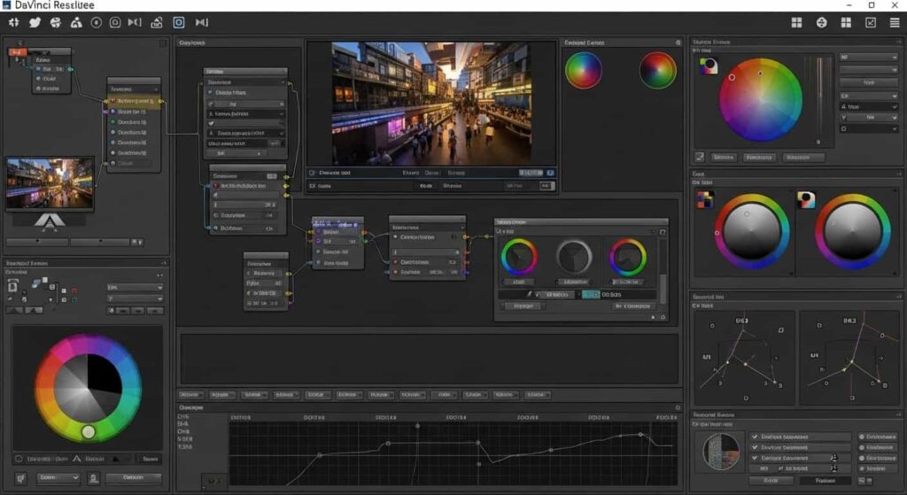This screenshot has width=907, height=495.
Task: Click the yellow highlighted row in node list
Action: point(133,101)
